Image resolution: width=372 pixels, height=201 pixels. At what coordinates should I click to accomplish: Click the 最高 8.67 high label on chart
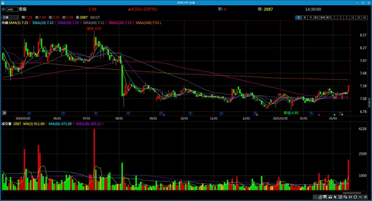[x=94, y=29]
